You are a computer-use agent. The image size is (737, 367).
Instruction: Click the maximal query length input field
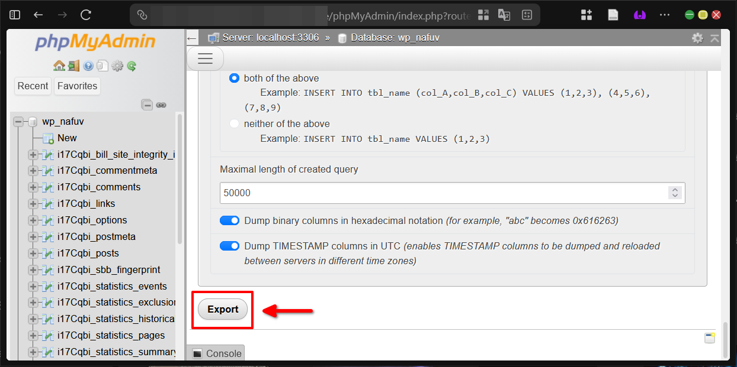pos(415,192)
